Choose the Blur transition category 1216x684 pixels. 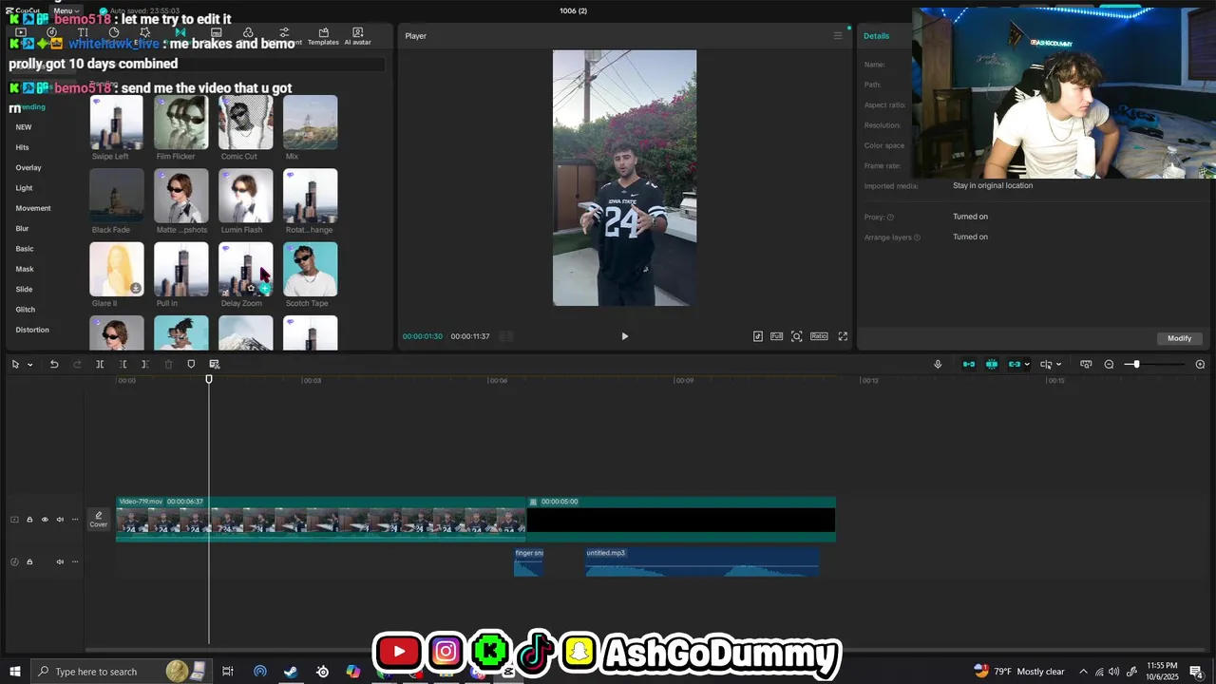[x=23, y=228]
